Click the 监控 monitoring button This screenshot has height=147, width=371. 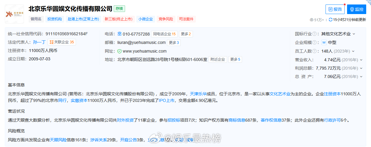(x=357, y=9)
